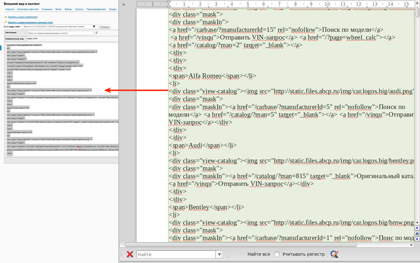Click the edit icon beside the title field
Viewport: 420px width, 263px height.
click(x=97, y=33)
